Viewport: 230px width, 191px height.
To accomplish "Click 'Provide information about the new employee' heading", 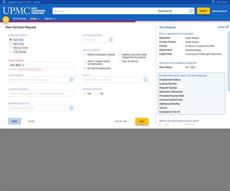I will pos(183,75).
